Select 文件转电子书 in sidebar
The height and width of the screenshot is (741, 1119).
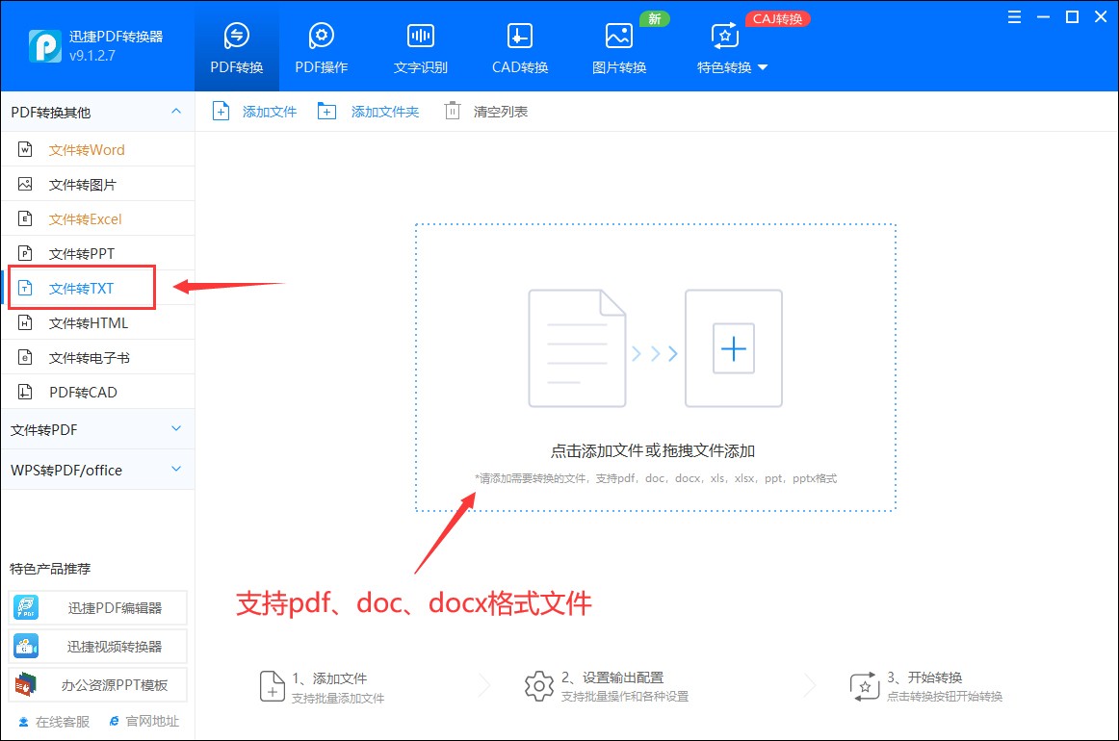click(x=98, y=357)
